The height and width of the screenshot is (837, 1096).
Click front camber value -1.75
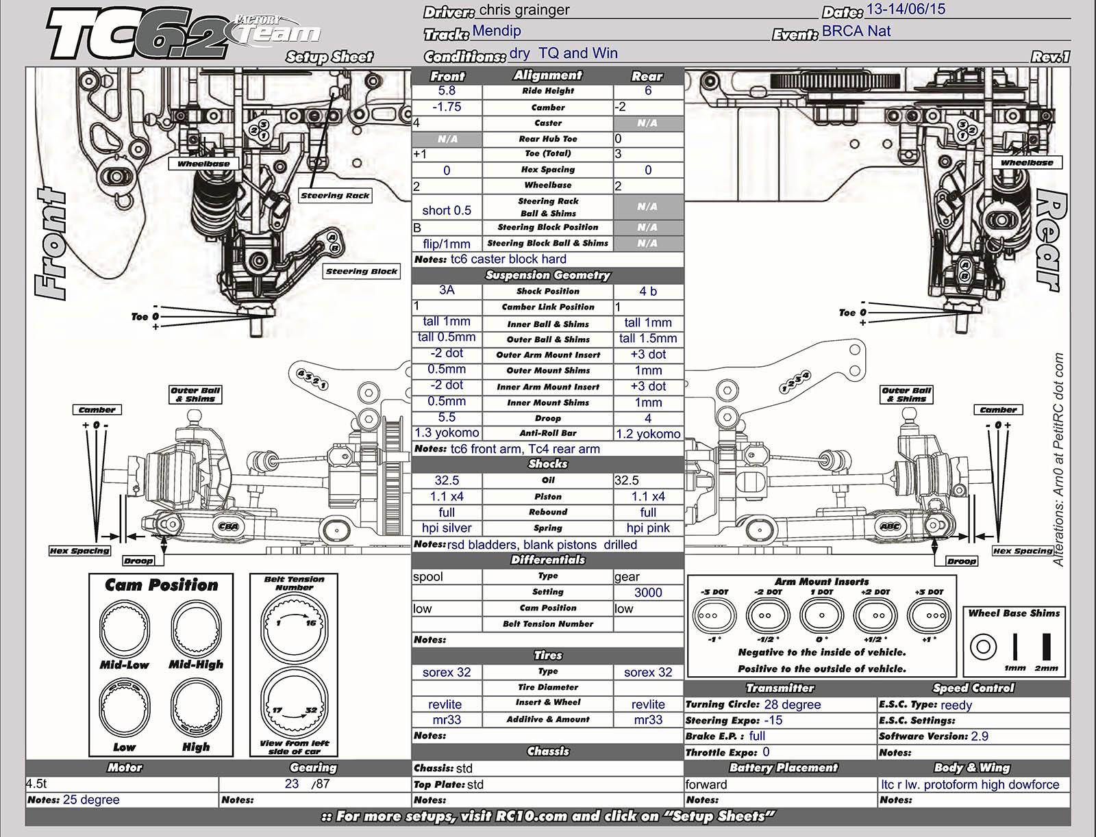tap(447, 107)
